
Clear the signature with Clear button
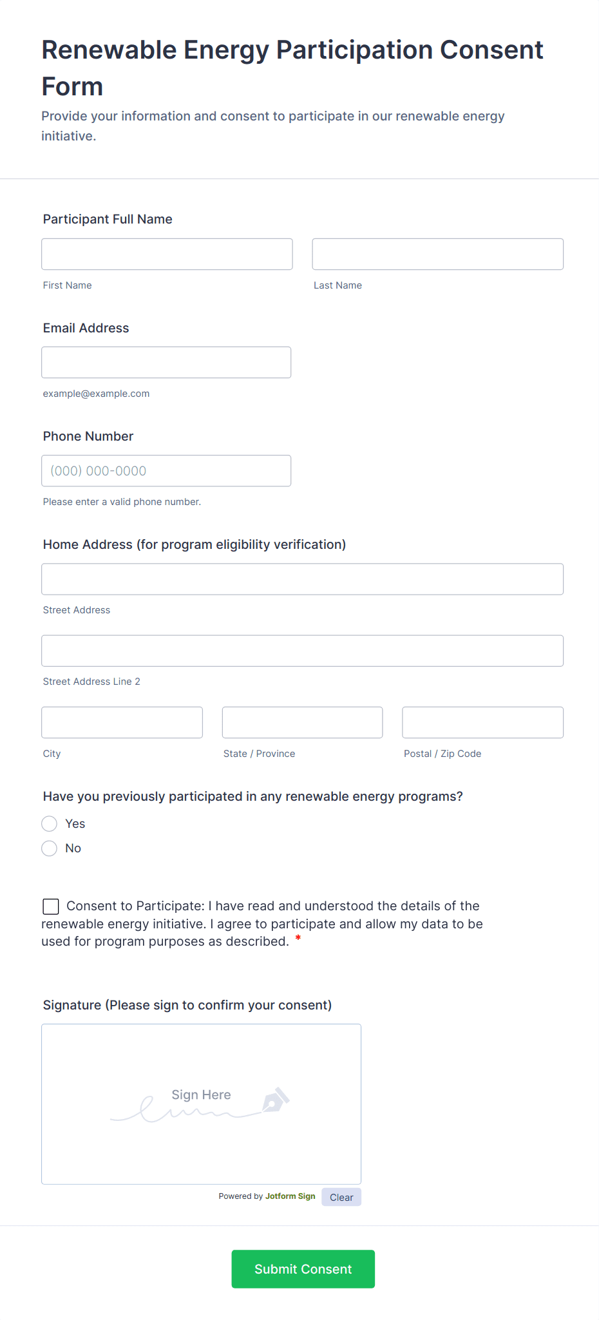coord(341,1197)
